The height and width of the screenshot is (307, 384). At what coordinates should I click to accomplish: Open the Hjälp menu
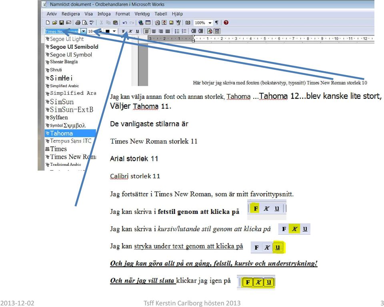(x=177, y=14)
